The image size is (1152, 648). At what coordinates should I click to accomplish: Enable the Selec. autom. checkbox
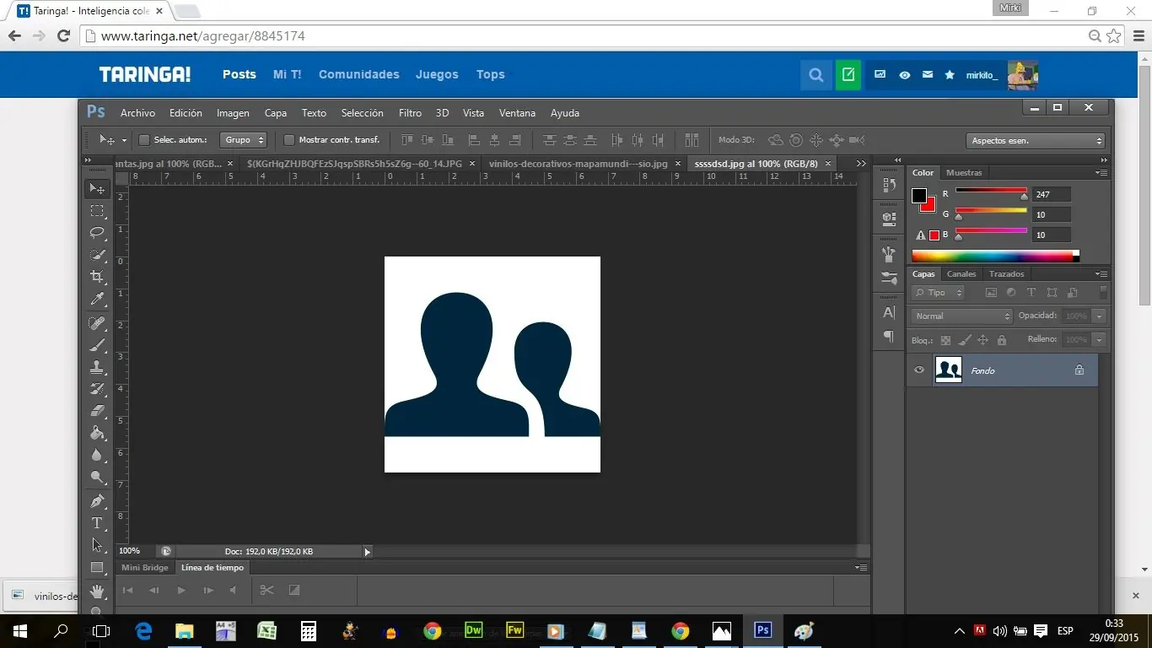tap(143, 140)
